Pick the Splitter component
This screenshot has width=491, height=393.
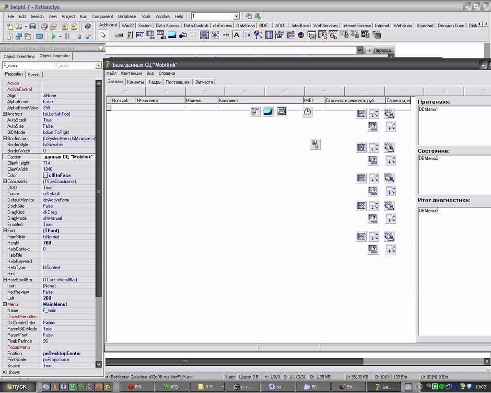tap(226, 35)
